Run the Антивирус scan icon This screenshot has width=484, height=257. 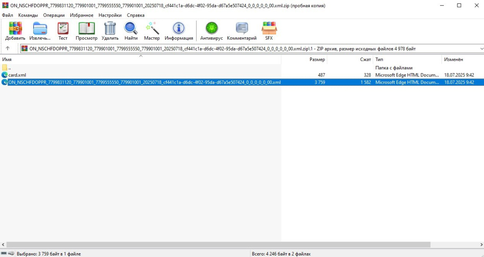(x=211, y=31)
